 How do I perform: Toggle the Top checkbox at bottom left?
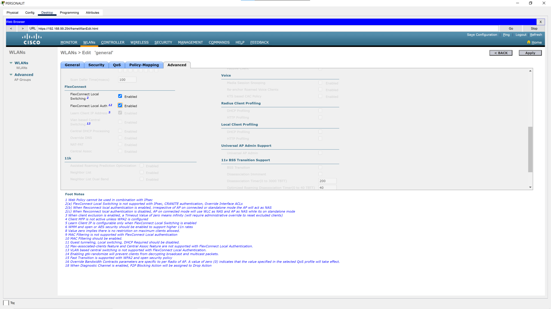[6, 303]
